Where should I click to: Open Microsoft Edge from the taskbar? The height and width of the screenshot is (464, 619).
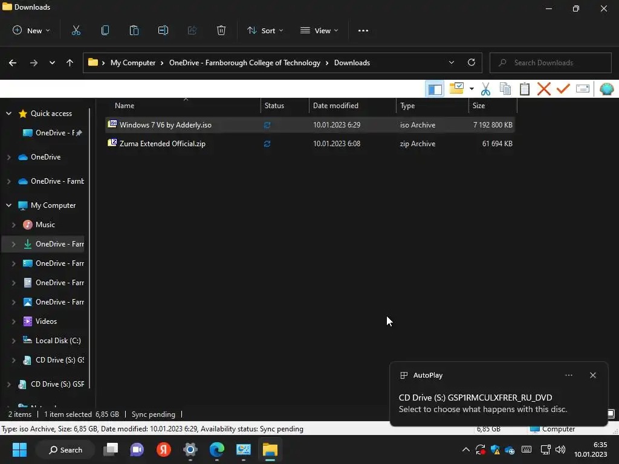[217, 449]
